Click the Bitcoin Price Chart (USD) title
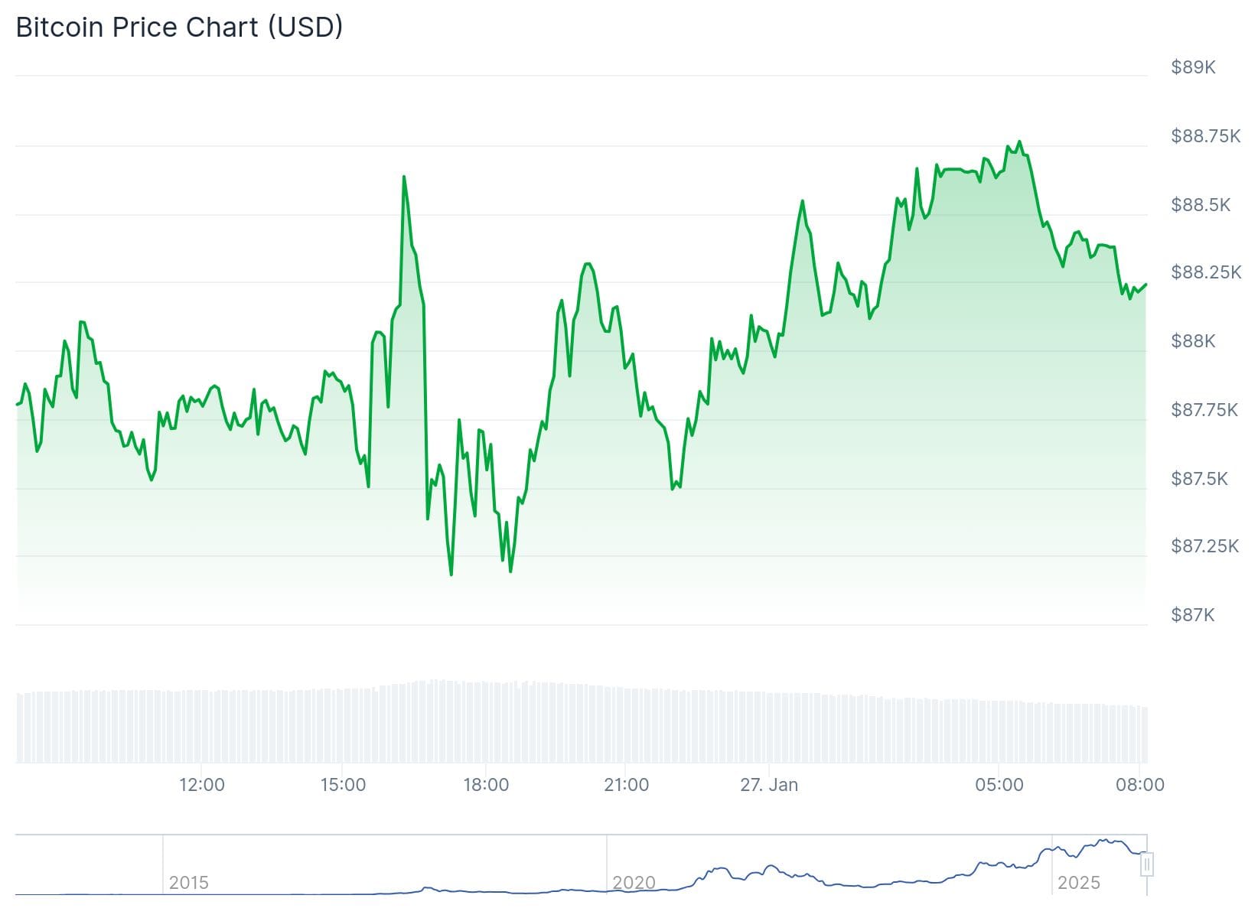 coord(179,27)
